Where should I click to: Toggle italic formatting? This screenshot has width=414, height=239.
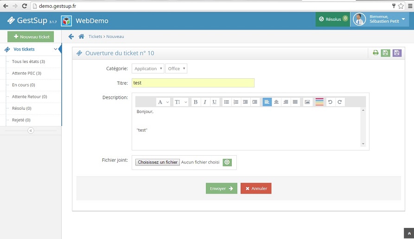[204, 102]
